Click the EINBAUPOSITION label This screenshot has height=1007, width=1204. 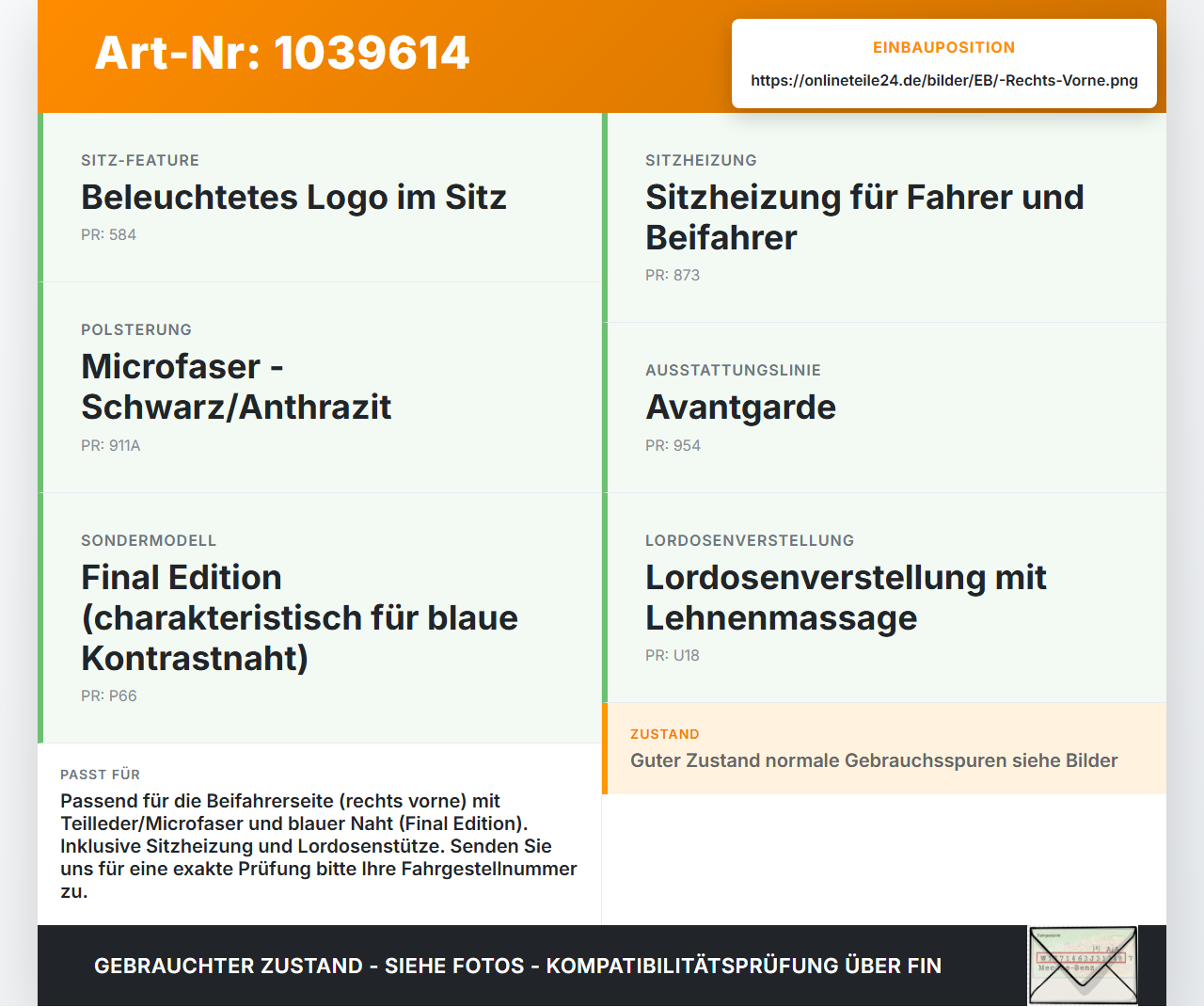pyautogui.click(x=943, y=47)
